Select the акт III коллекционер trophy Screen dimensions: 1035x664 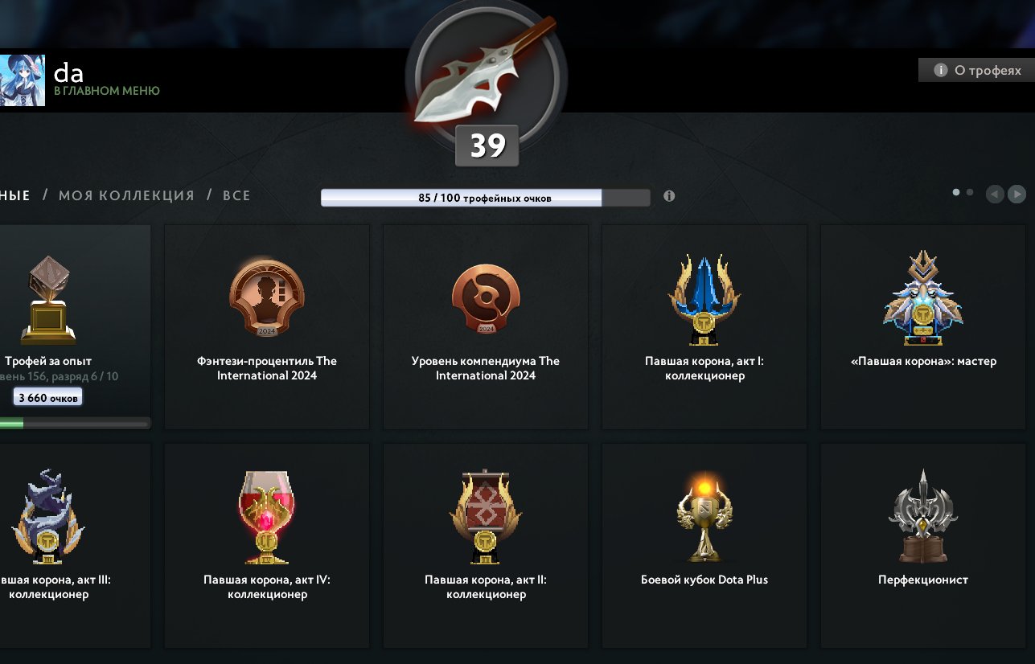[75, 545]
